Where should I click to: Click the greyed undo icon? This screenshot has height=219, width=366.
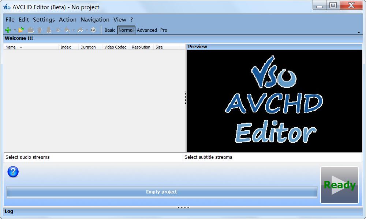[67, 30]
